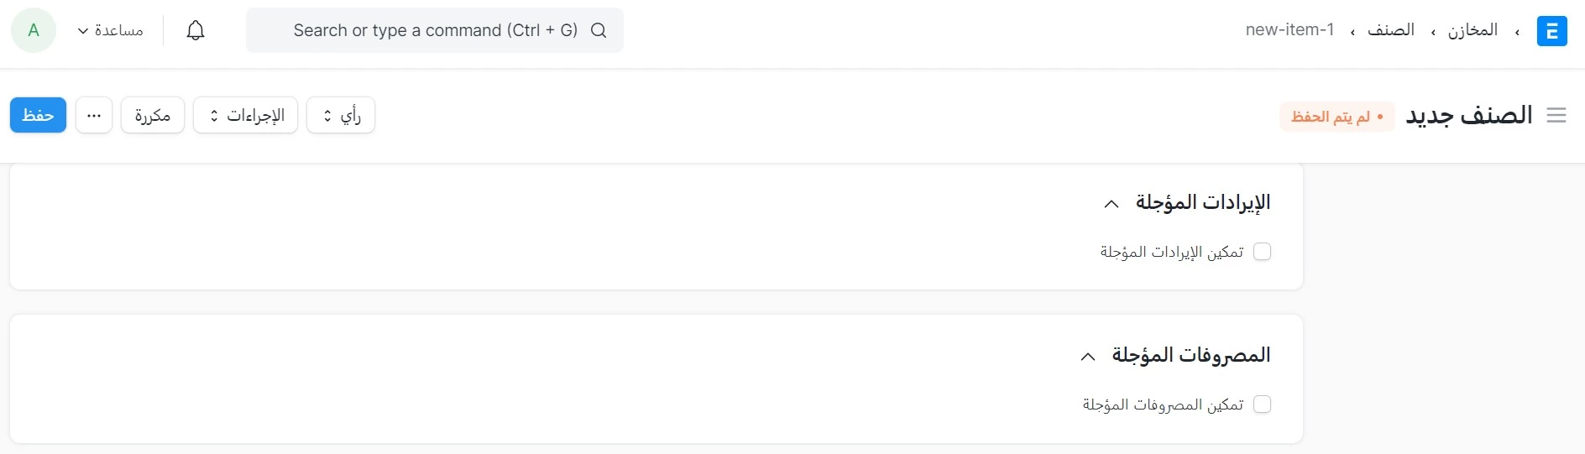Enable the تمكين الإيرادات المؤجلة checkbox
1585x454 pixels.
click(1262, 252)
